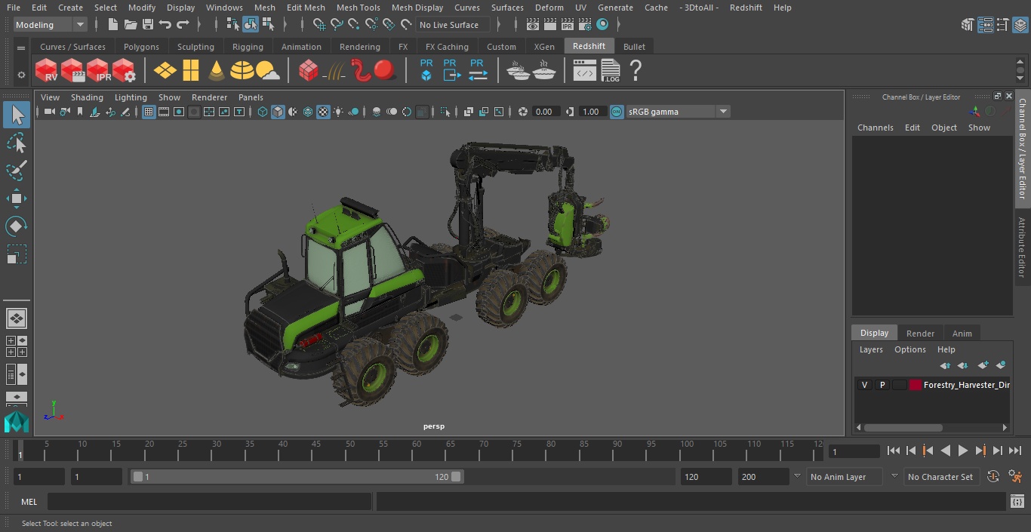
Task: Open the No Anim Layer dropdown
Action: (x=845, y=477)
